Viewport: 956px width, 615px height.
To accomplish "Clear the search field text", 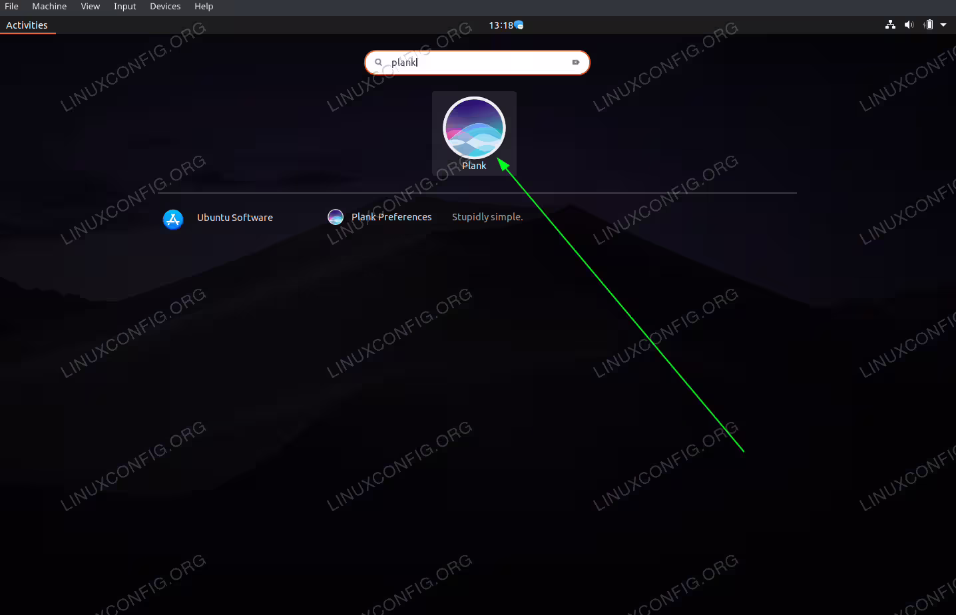I will click(x=576, y=63).
